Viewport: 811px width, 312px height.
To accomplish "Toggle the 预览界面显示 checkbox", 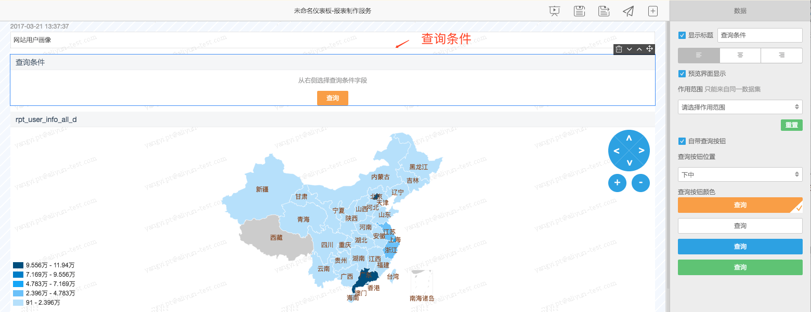I will coord(682,73).
